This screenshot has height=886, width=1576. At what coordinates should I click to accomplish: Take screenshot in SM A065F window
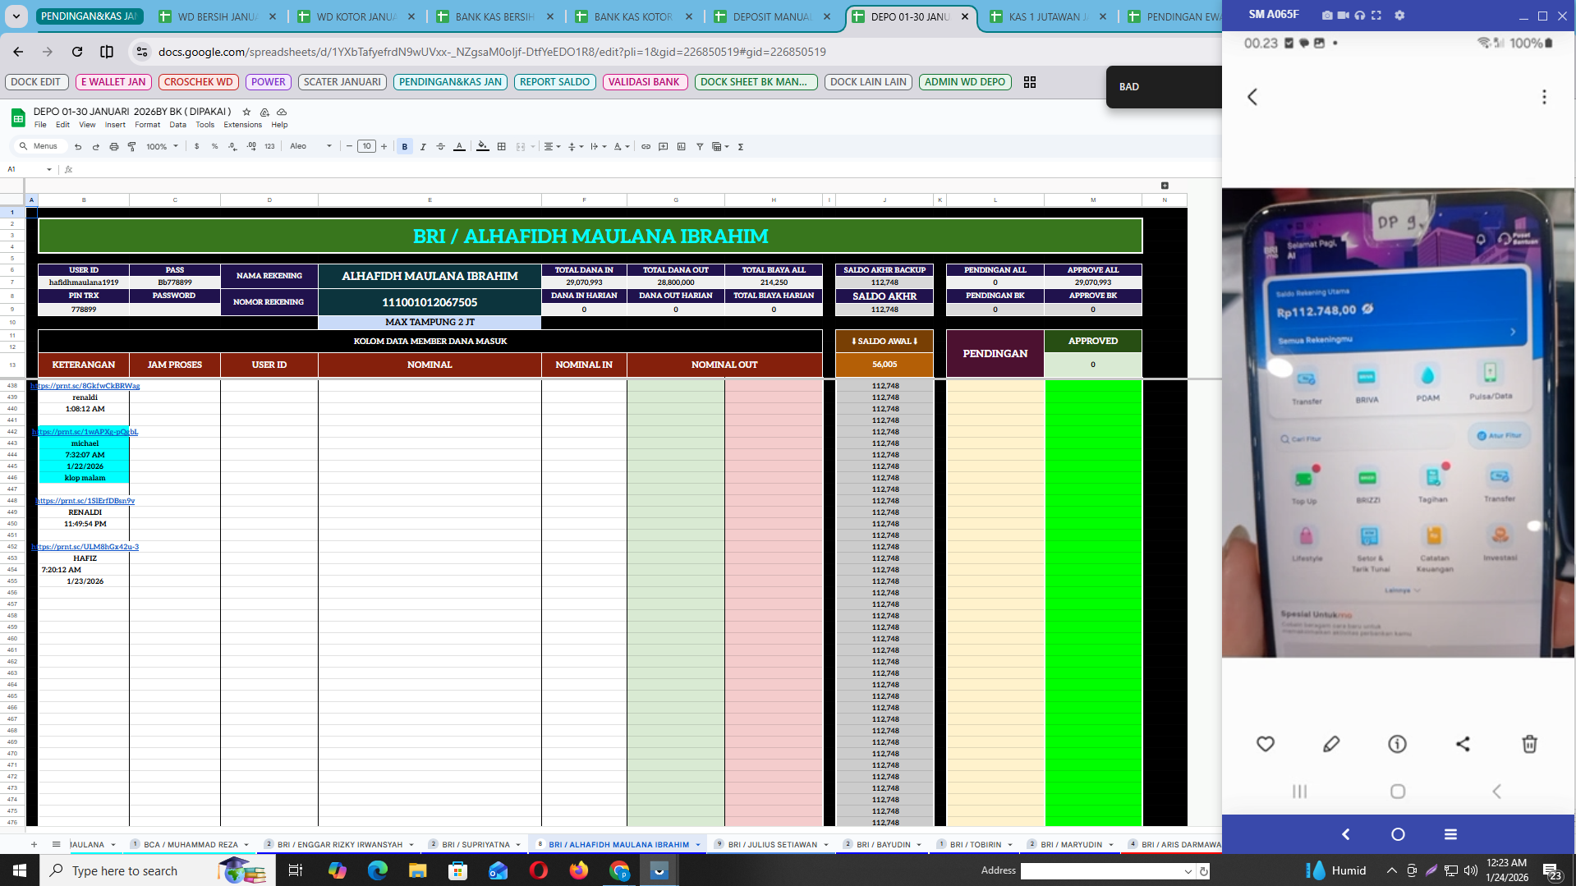pyautogui.click(x=1327, y=15)
